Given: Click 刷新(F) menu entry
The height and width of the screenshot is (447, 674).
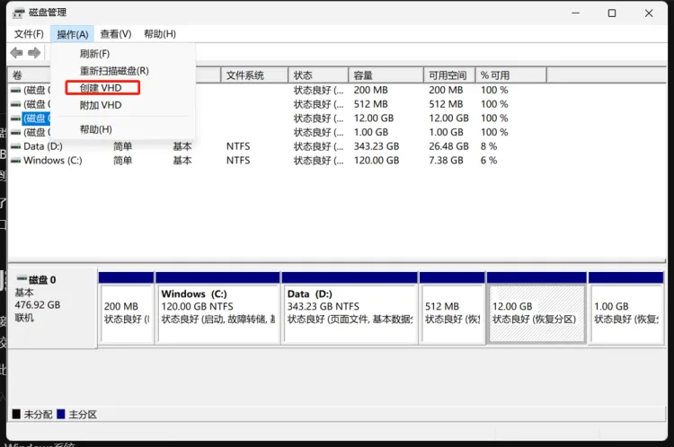Looking at the screenshot, I should [94, 54].
